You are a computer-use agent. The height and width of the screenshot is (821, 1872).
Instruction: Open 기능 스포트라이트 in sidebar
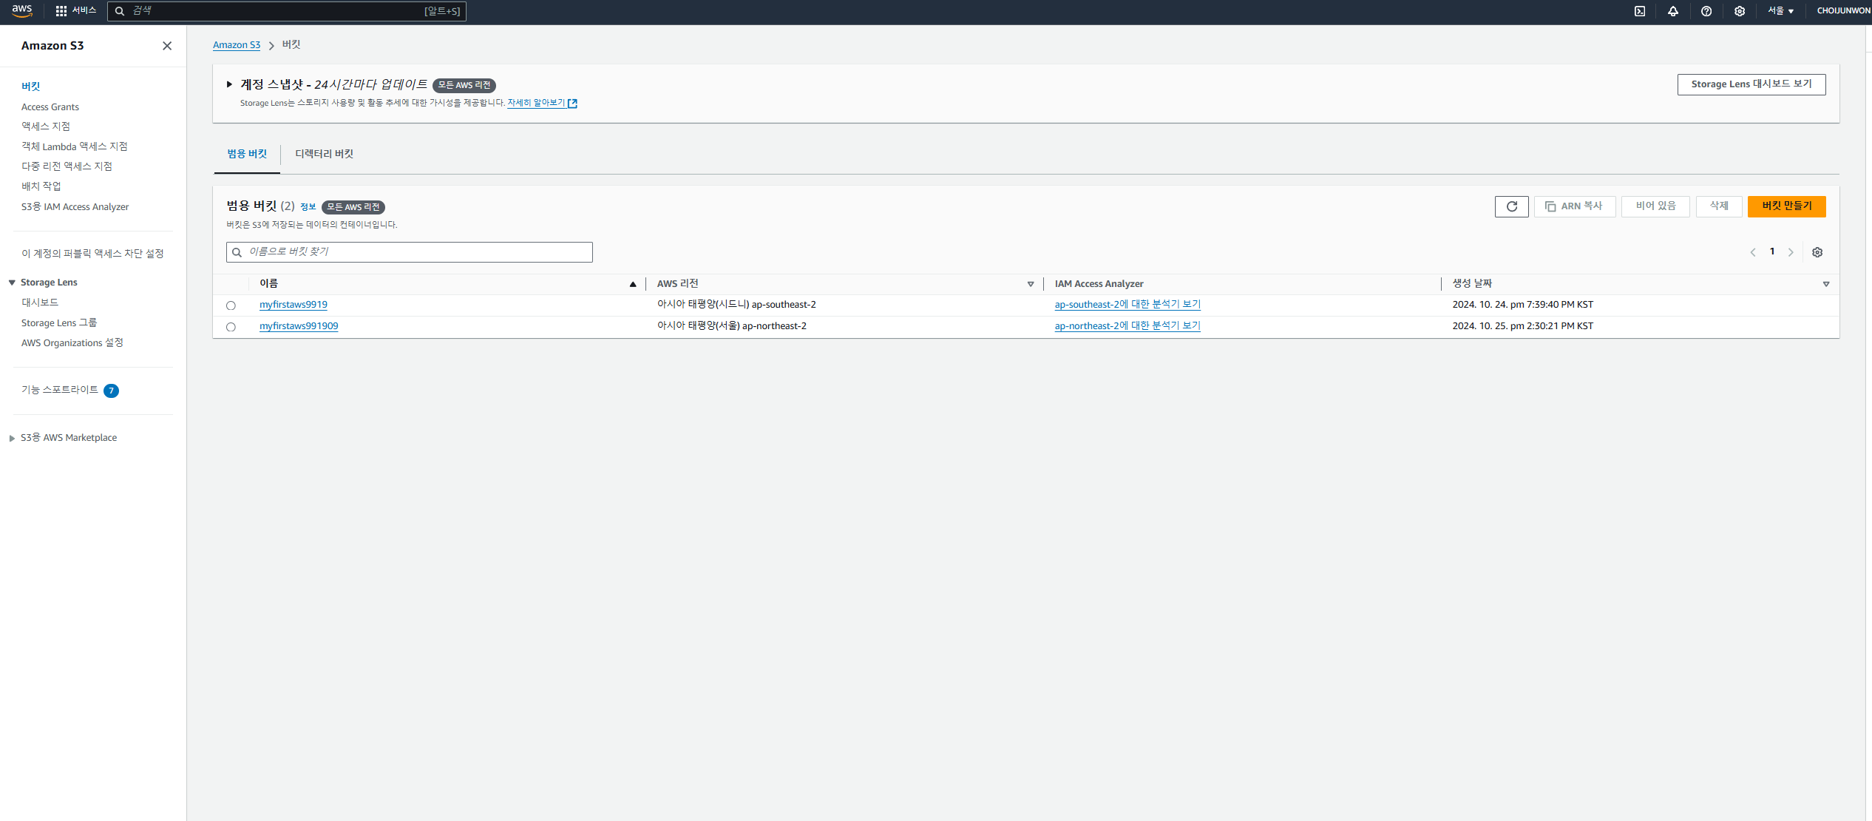tap(60, 390)
